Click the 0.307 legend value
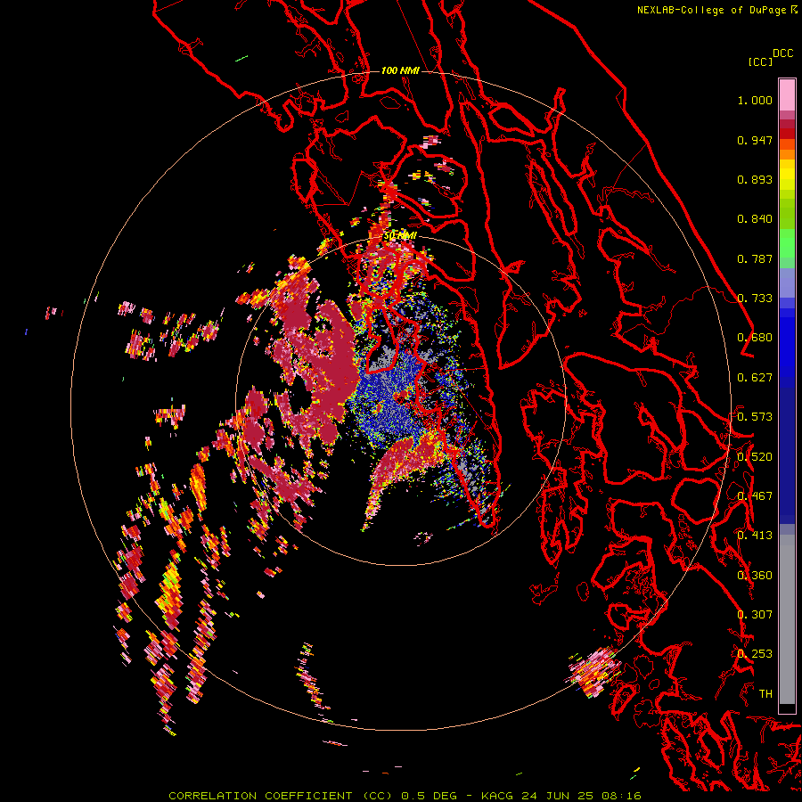Screen dimensions: 802x802 coord(755,615)
